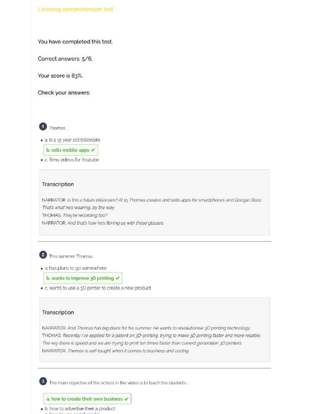Image resolution: width=310 pixels, height=414 pixels.
Task: Click the green checkmark beside "sells mobile apps"
Action: coord(93,150)
